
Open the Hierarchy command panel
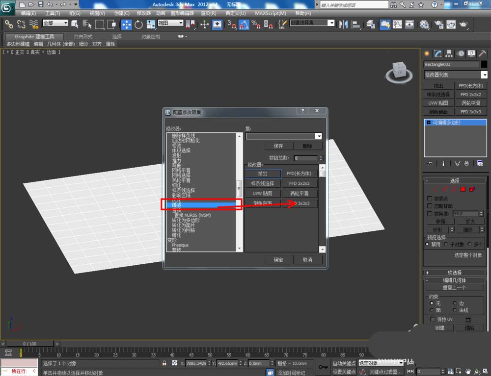click(x=449, y=53)
